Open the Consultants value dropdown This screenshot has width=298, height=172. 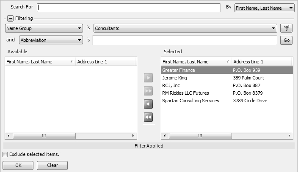click(x=185, y=28)
